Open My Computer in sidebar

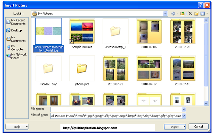click(16, 48)
